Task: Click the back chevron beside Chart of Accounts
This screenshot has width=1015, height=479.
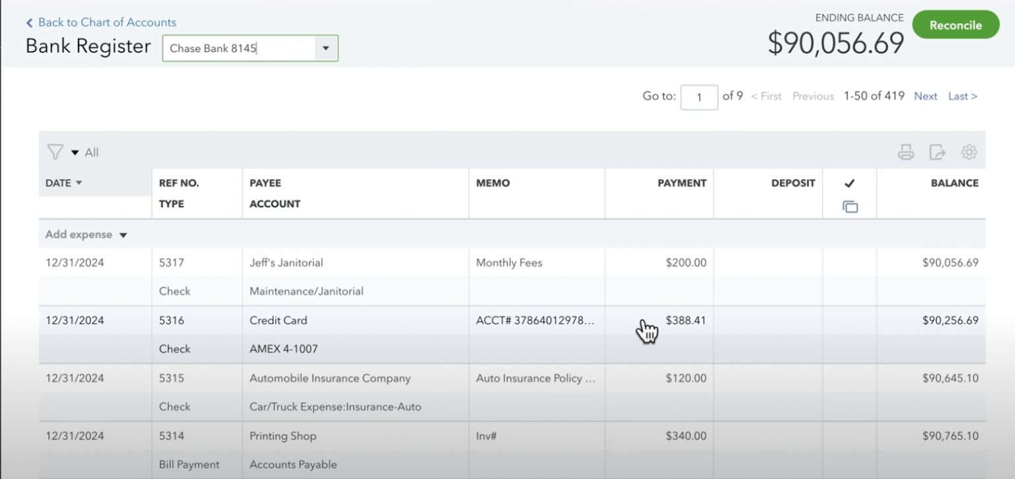Action: [x=29, y=22]
